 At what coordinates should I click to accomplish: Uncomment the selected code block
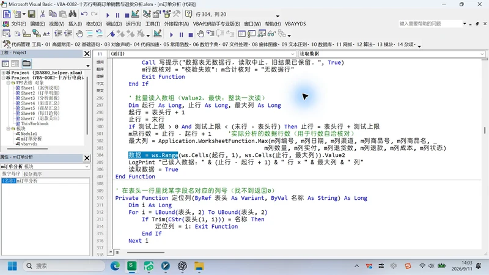[99, 34]
